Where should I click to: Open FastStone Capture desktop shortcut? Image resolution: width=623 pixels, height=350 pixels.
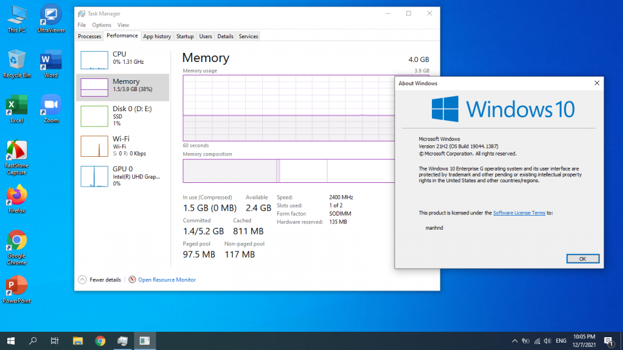(x=16, y=157)
